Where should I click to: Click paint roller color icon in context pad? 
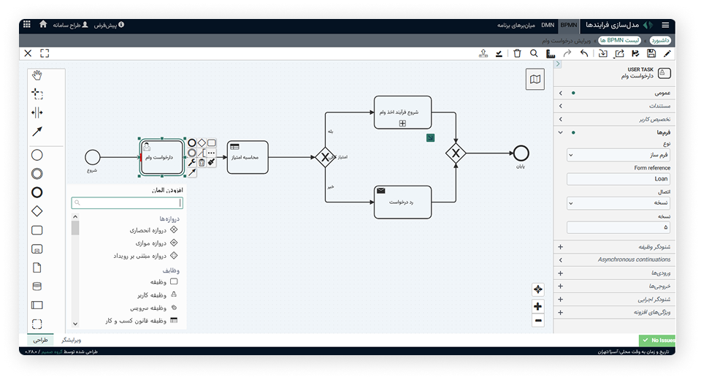coord(212,162)
